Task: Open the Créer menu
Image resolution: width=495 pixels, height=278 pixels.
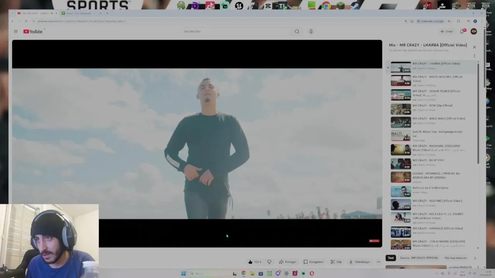Action: pyautogui.click(x=446, y=31)
